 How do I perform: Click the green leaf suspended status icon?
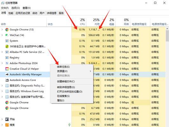[69, 125]
